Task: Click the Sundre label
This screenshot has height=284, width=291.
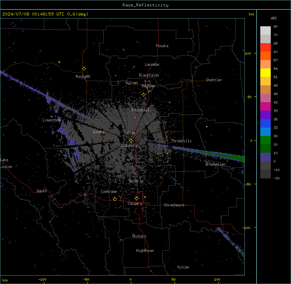Action: pos(99,132)
